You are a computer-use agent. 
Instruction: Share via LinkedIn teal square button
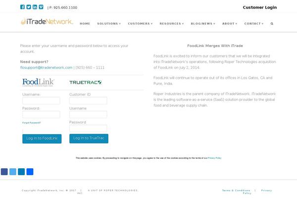(21, 172)
